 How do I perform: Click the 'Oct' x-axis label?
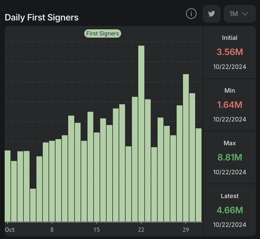[10, 230]
